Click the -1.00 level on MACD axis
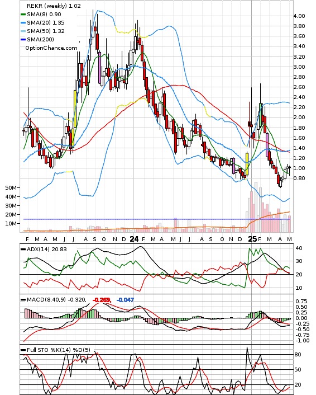The width and height of the screenshot is (316, 395). pyautogui.click(x=302, y=341)
